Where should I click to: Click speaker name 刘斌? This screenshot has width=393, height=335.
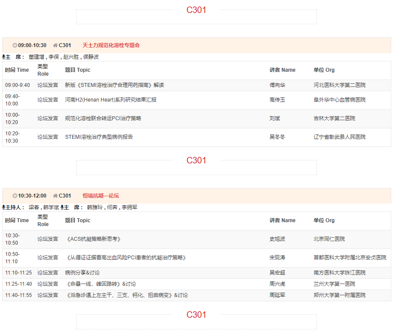tap(275, 118)
